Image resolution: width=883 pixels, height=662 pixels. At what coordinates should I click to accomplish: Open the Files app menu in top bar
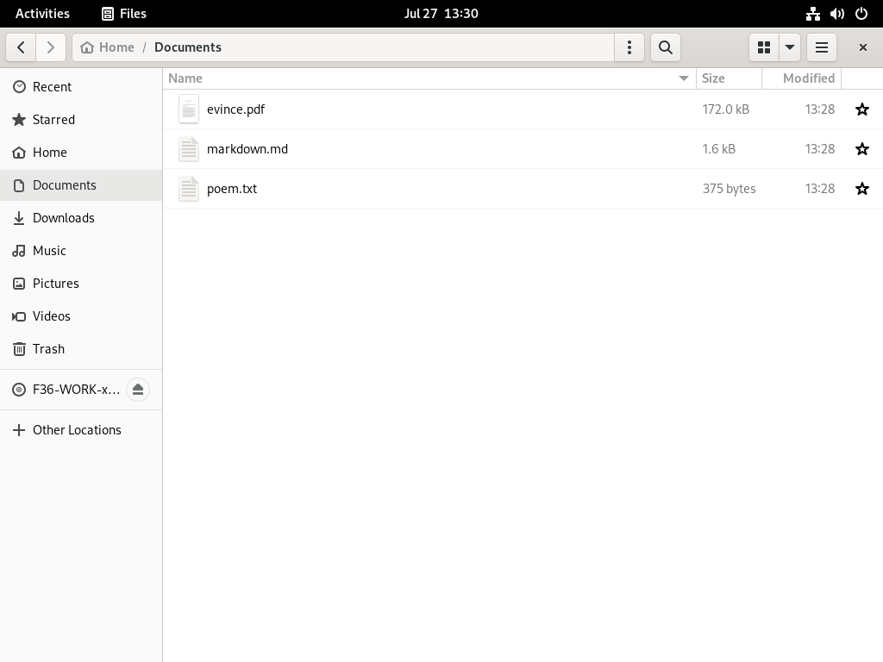124,14
